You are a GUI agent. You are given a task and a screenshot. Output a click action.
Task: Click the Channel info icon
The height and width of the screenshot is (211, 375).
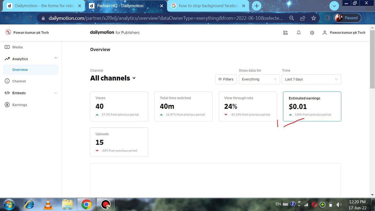[x=7, y=81]
